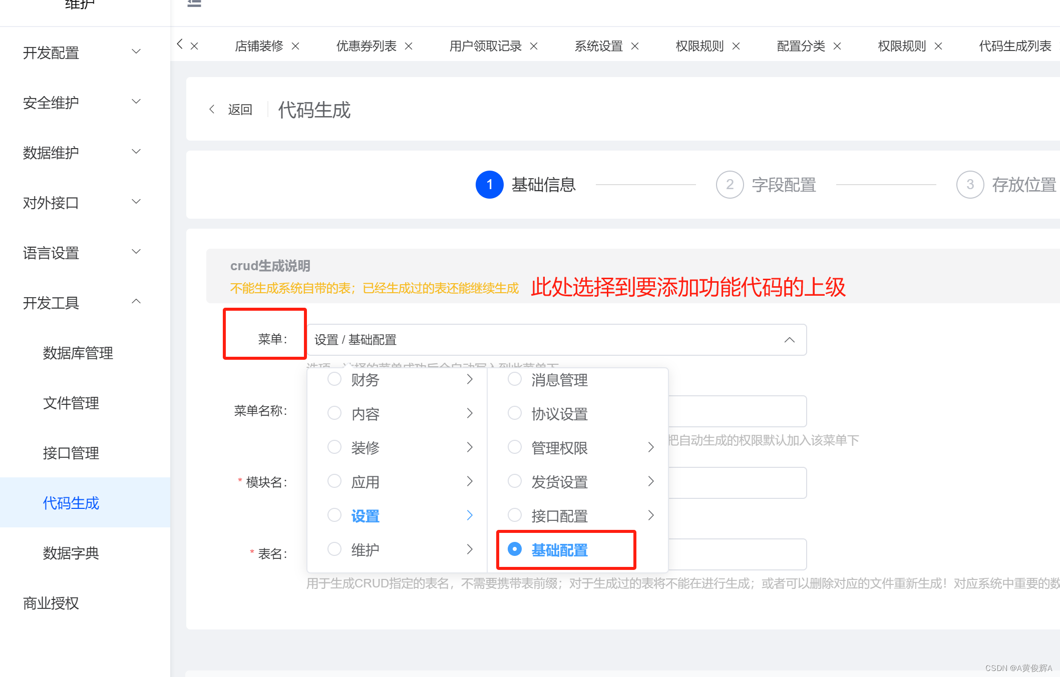Image resolution: width=1060 pixels, height=677 pixels.
Task: Open the 代码生成列表 tab
Action: click(x=1014, y=46)
